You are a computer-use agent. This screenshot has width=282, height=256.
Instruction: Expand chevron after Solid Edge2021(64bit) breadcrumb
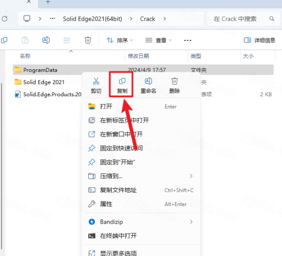(131, 19)
